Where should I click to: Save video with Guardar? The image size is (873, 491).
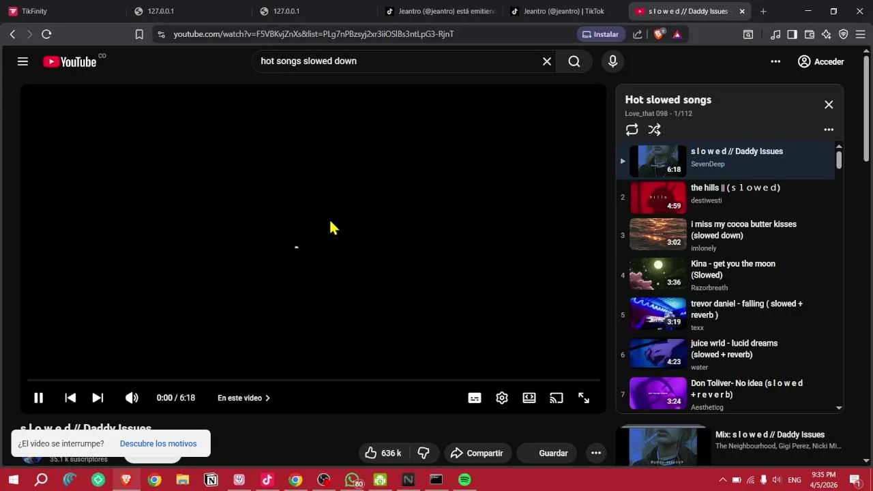point(546,453)
